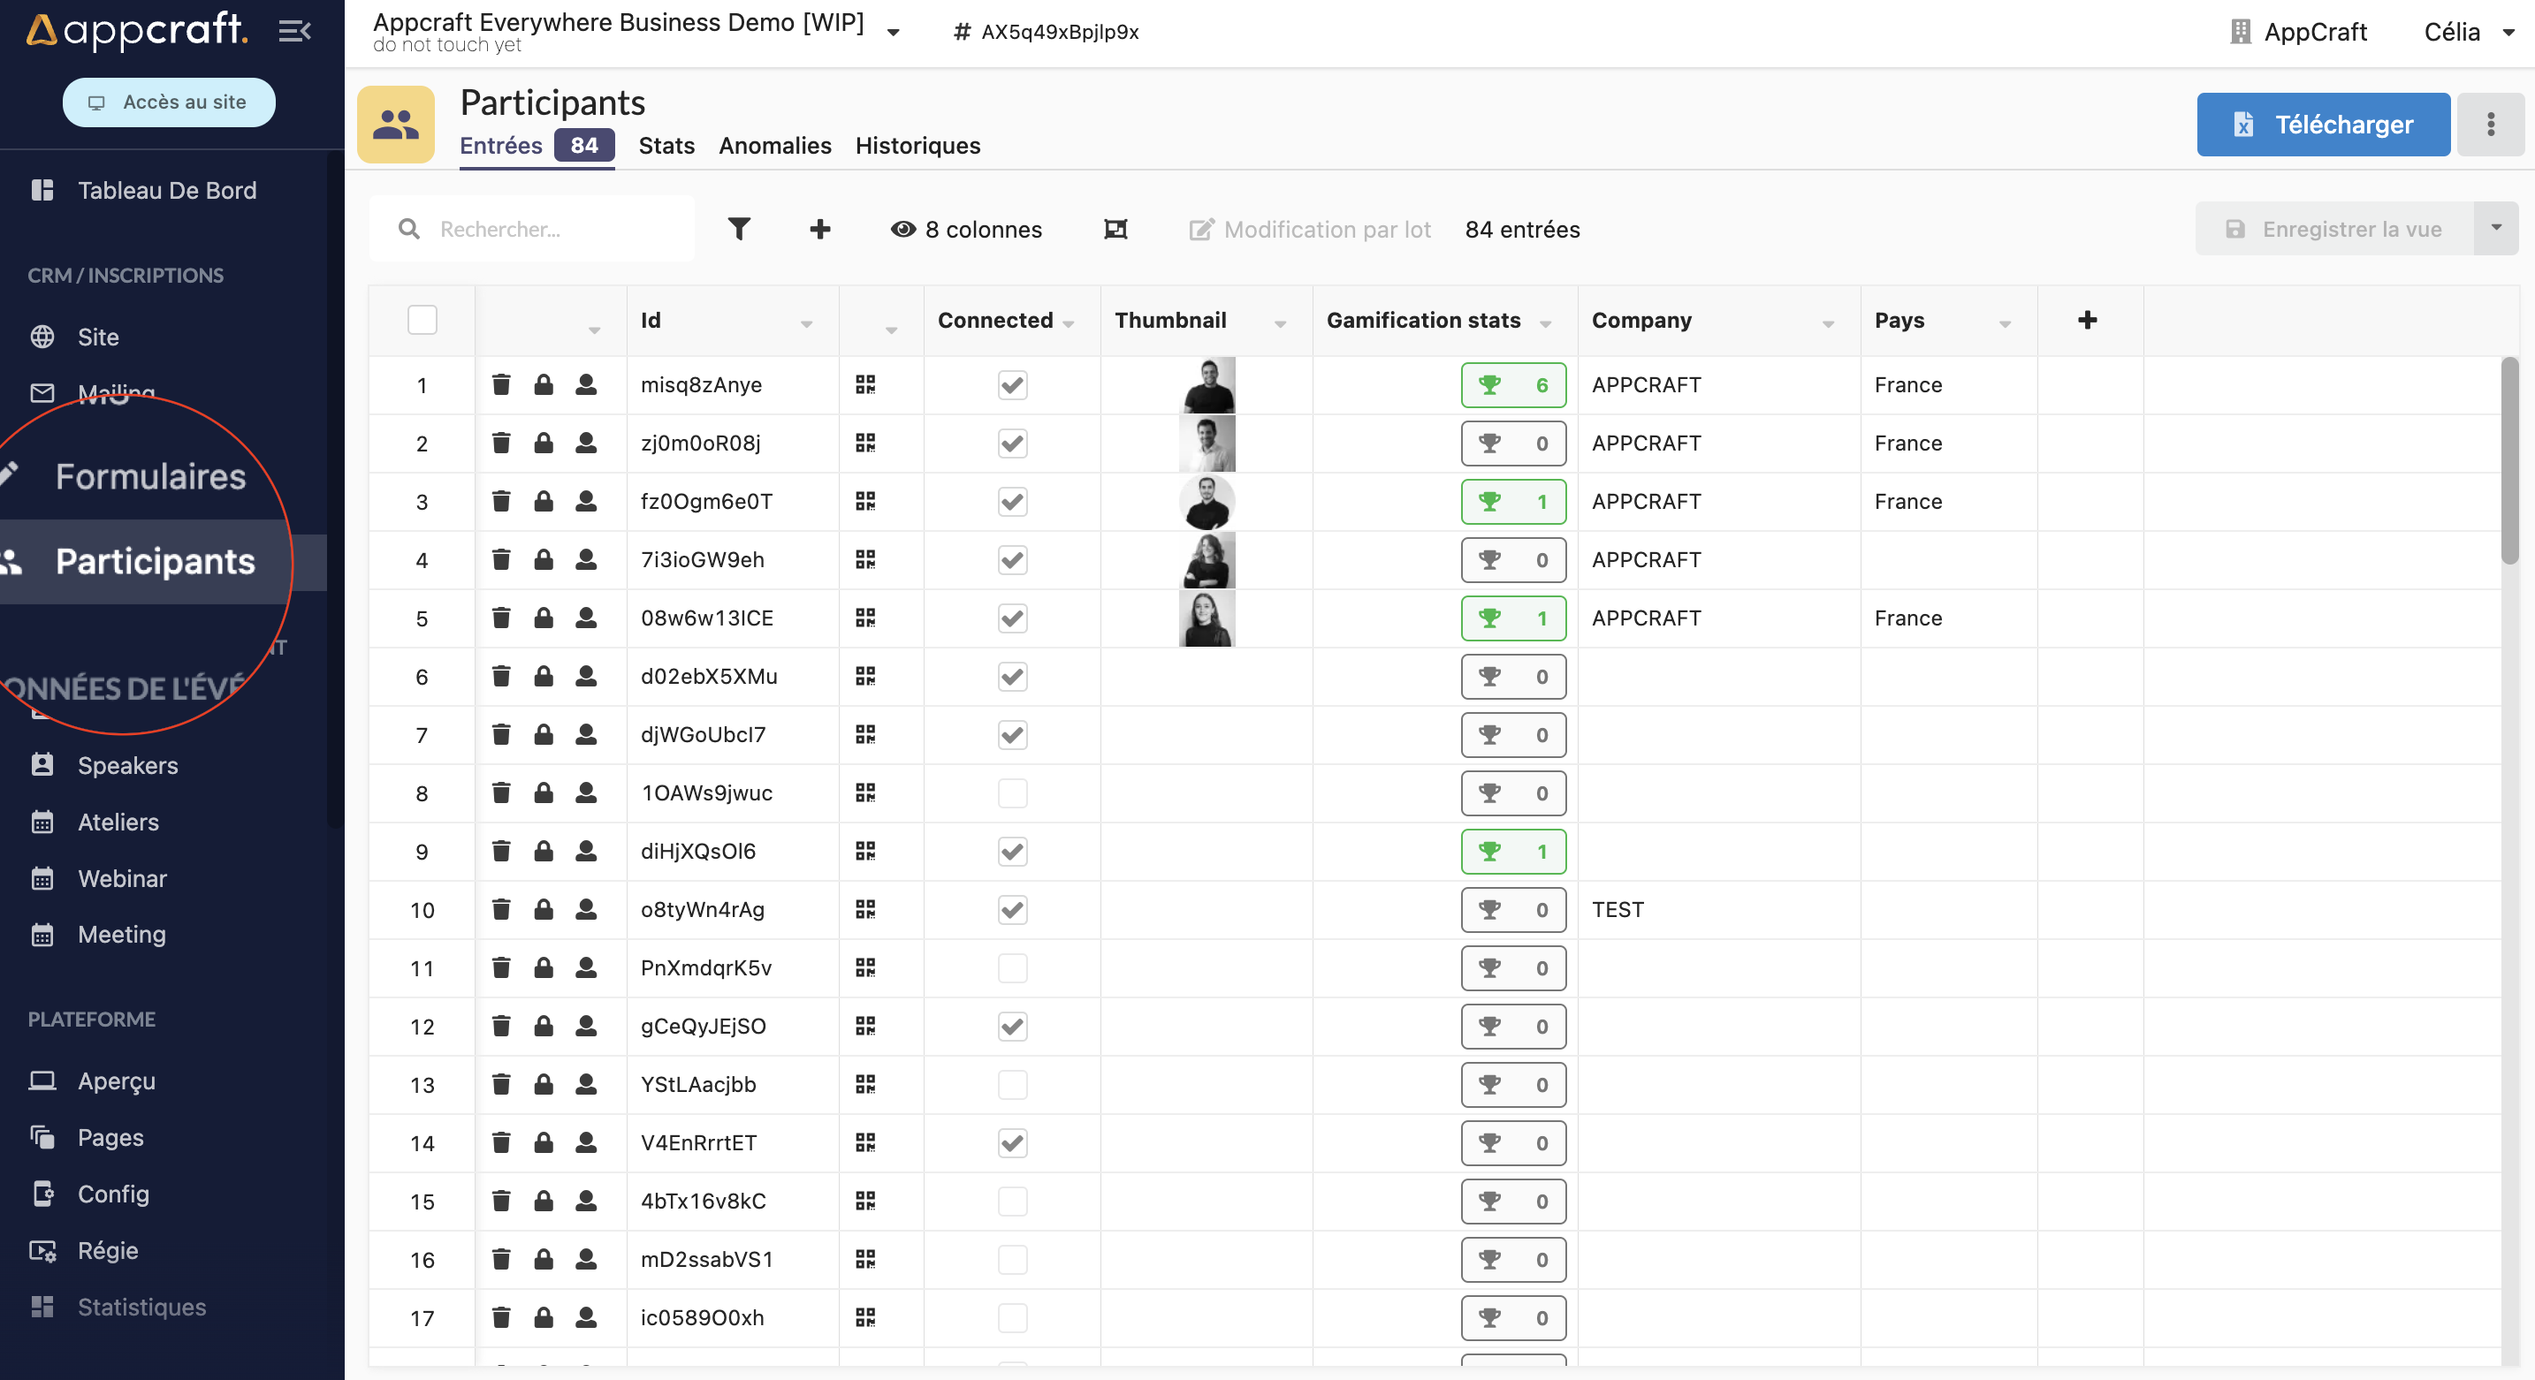Uncheck Connected checkbox for row 12
The width and height of the screenshot is (2535, 1380).
tap(1013, 1026)
